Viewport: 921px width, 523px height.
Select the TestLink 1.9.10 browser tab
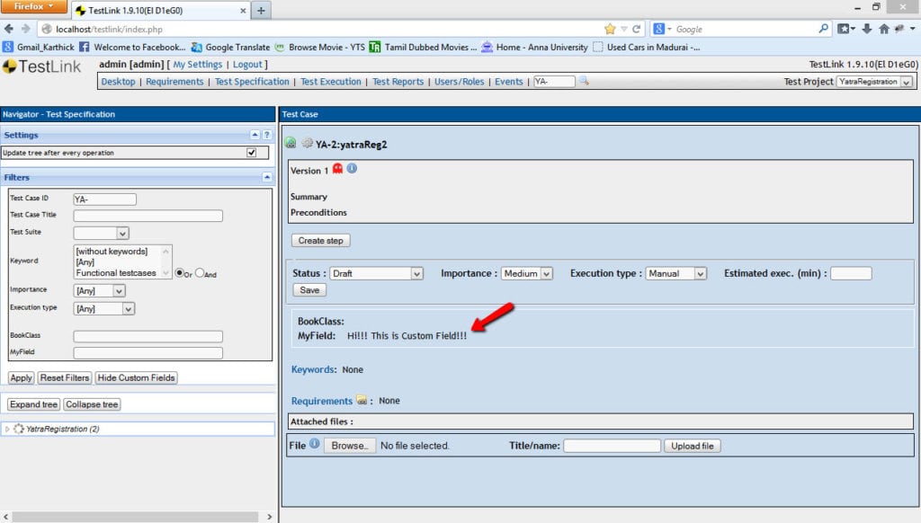[160, 10]
